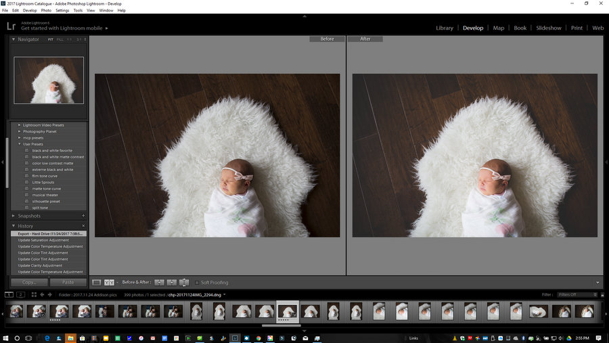609x343 pixels.
Task: Go back arrow above filmstrip
Action: click(42, 295)
